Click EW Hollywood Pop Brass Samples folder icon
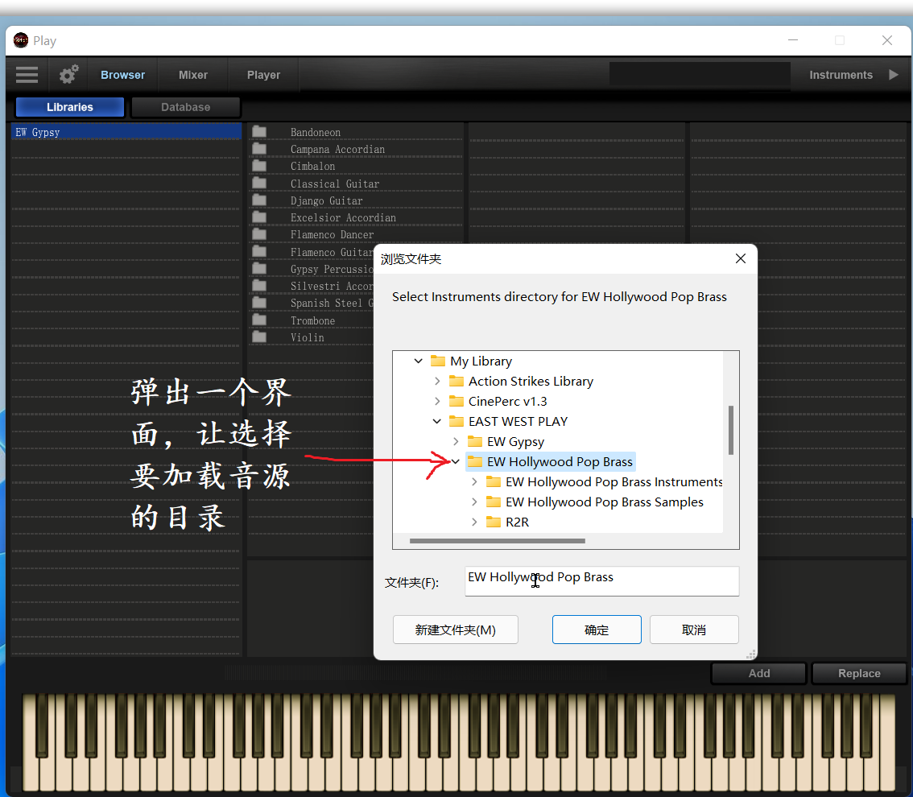Image resolution: width=913 pixels, height=797 pixels. click(x=494, y=502)
